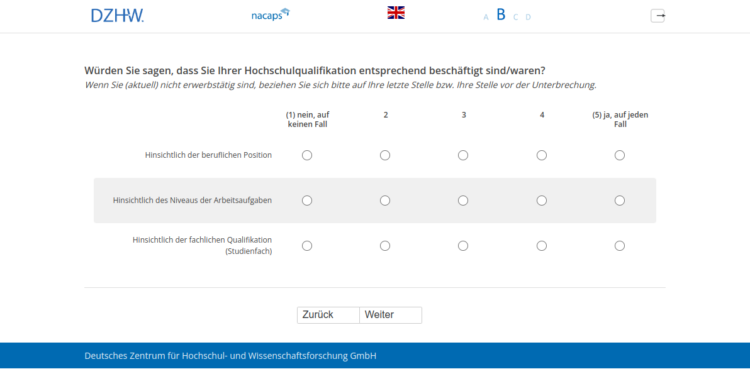
Task: Select font size B
Action: [501, 14]
